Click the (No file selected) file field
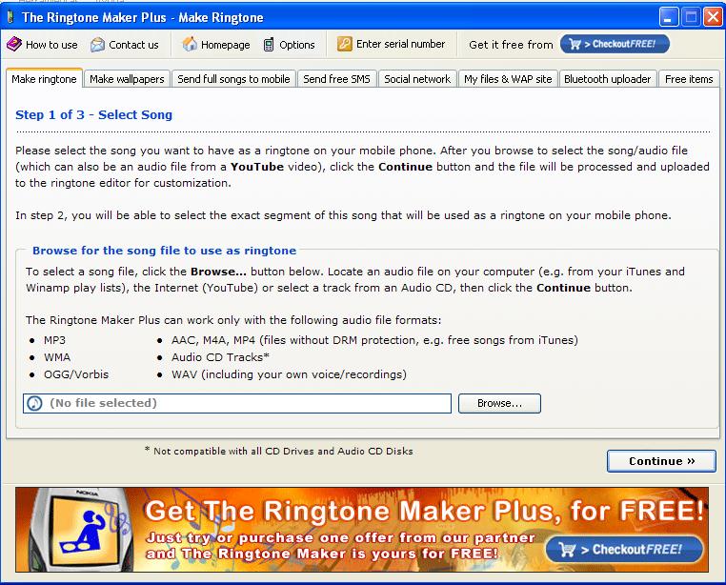 point(237,403)
